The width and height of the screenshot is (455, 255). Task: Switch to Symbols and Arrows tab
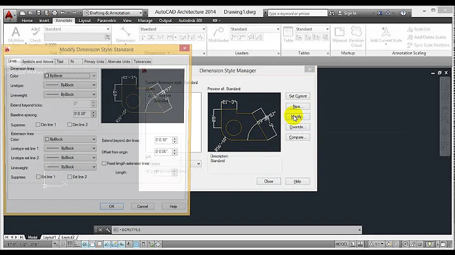click(38, 62)
